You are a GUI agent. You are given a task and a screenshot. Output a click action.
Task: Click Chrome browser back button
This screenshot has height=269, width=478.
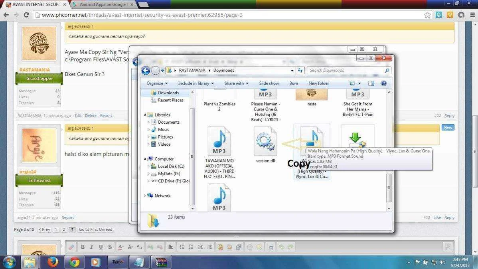6,15
